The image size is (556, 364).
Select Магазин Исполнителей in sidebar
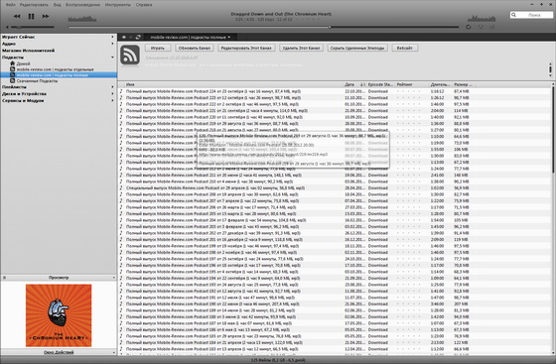[x=29, y=51]
